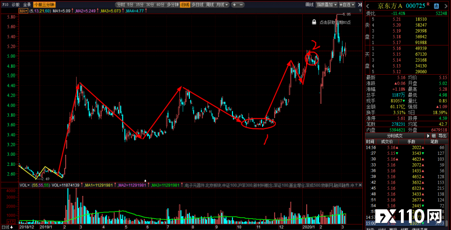Select the 30分 period
Viewport: 451px width, 230px height.
149,5
